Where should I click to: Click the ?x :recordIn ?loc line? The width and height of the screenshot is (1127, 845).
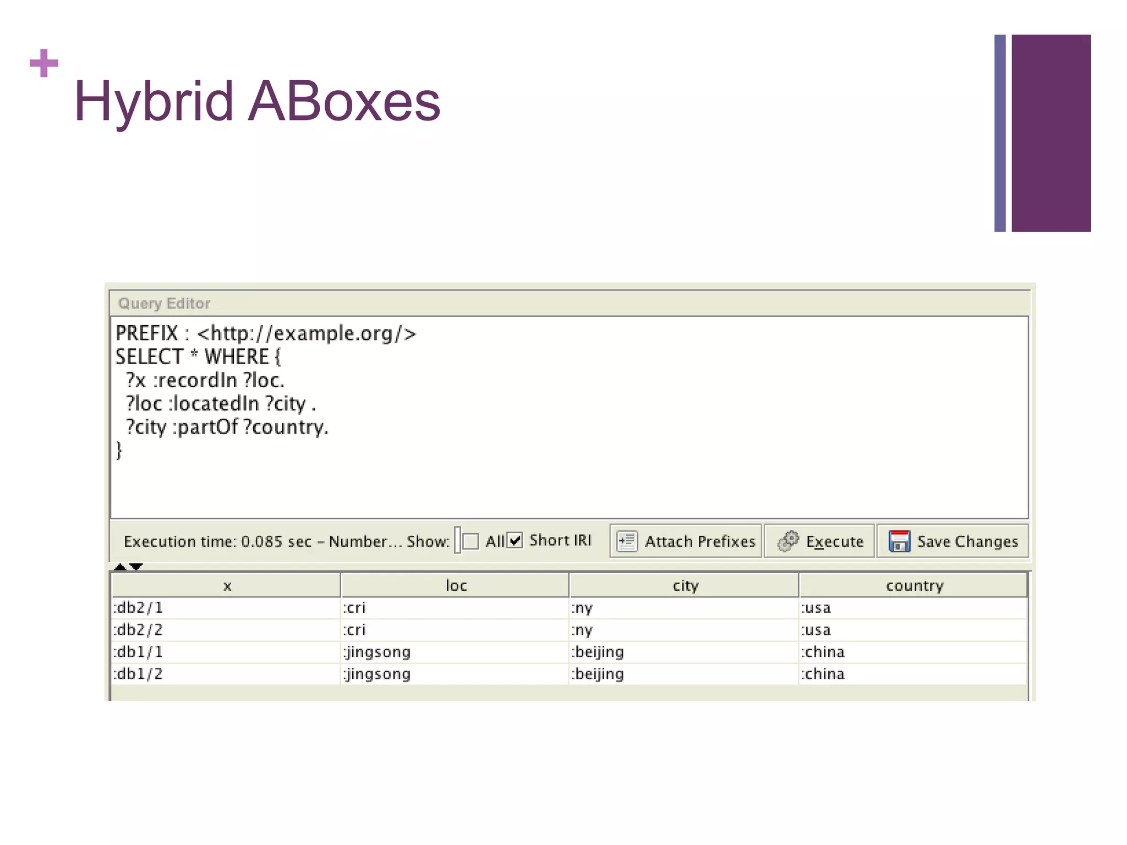point(205,380)
